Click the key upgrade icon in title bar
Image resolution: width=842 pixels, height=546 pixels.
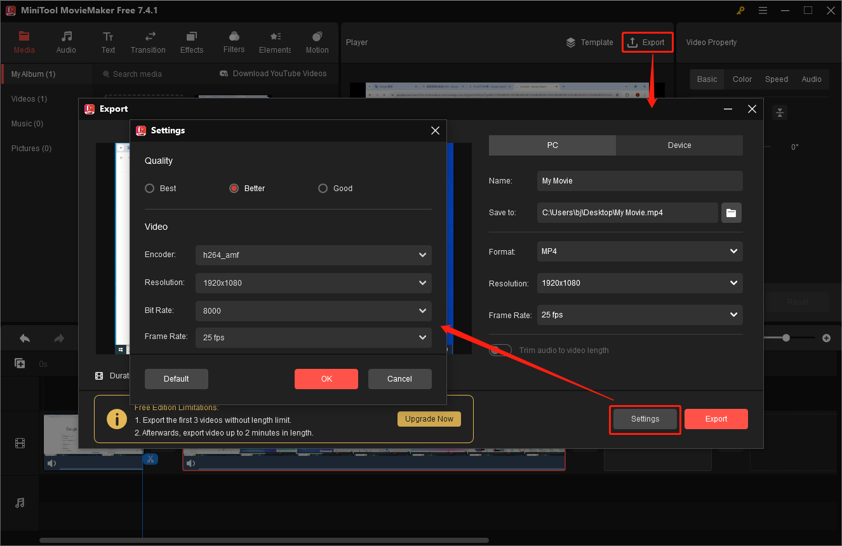point(741,10)
